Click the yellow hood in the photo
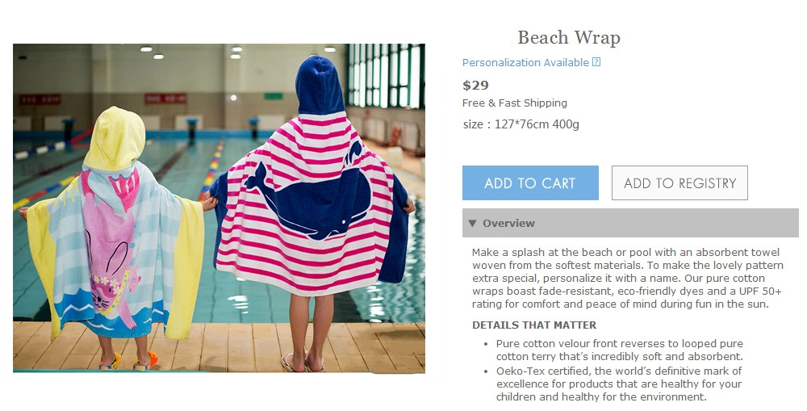Screen dimensions: 807x411 pyautogui.click(x=115, y=138)
